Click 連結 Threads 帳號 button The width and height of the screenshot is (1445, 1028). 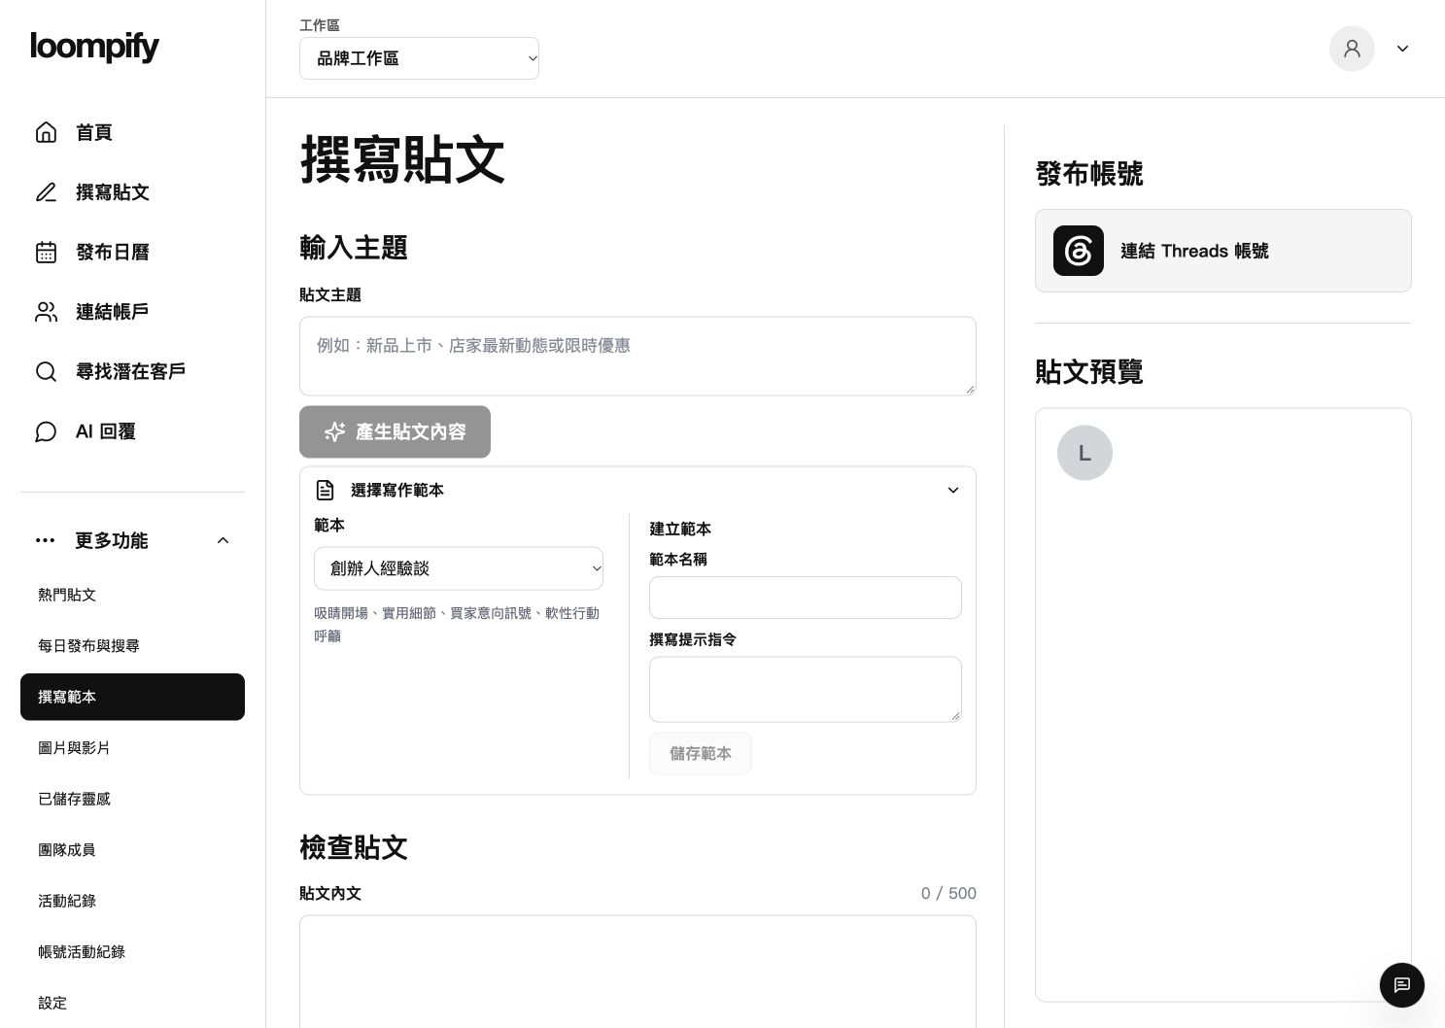[x=1222, y=251]
